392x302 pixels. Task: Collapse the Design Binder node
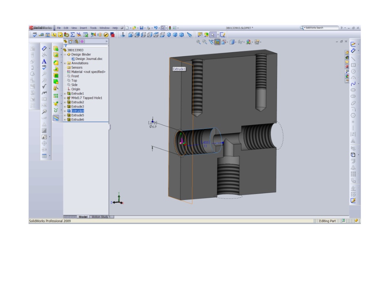coord(65,55)
